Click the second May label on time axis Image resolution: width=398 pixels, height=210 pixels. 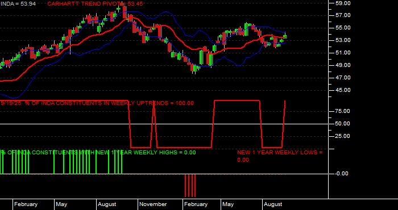228,204
